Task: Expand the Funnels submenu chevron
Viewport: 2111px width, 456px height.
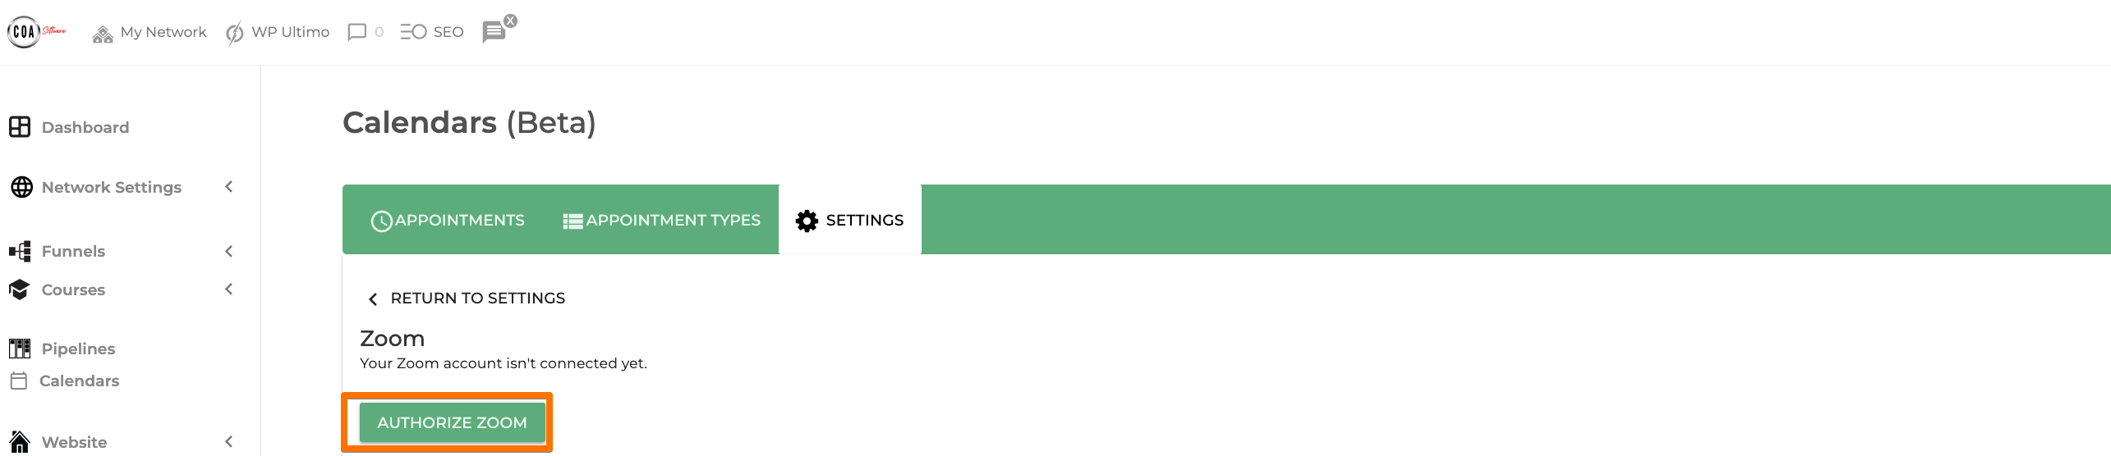Action: point(229,251)
